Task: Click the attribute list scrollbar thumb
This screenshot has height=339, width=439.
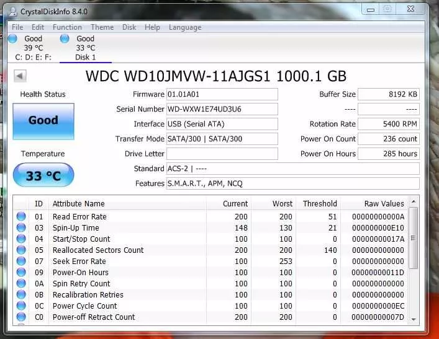Action: [x=414, y=238]
